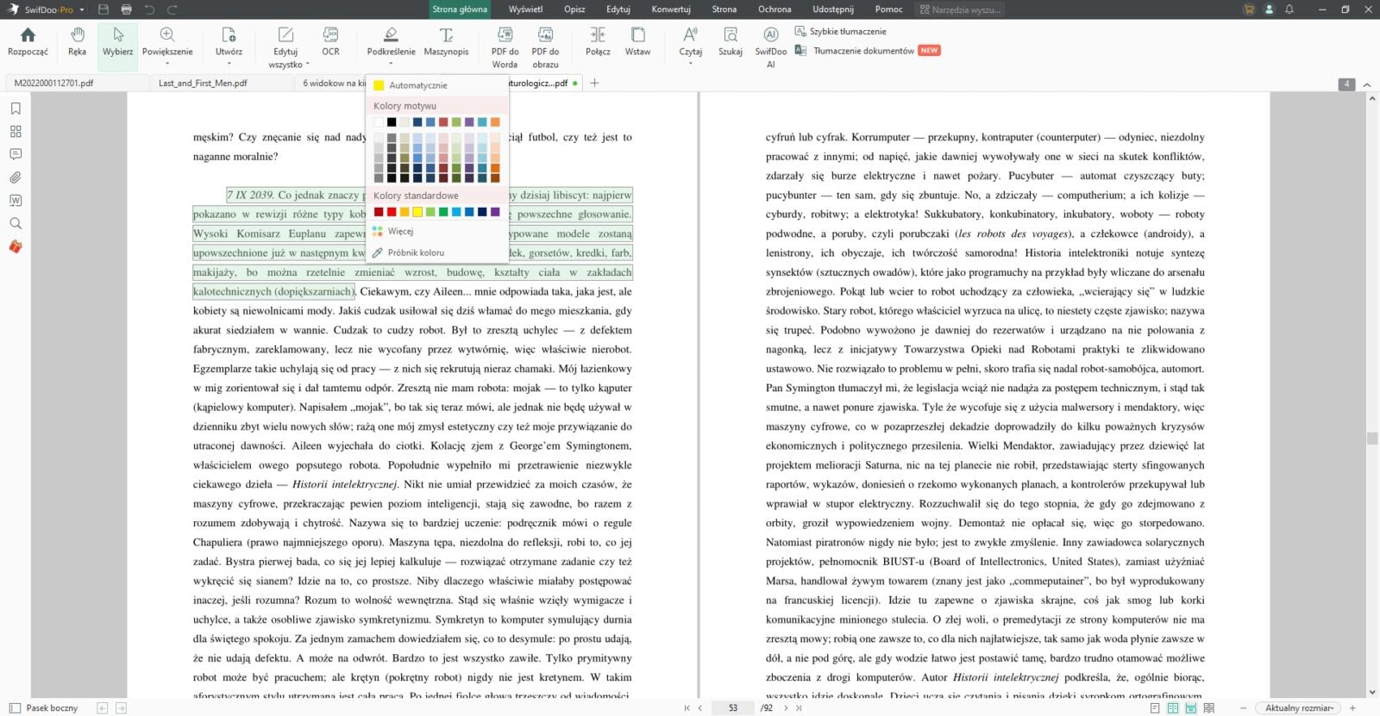Save the document with the floppy icon
Viewport: 1380px width, 716px height.
[103, 9]
